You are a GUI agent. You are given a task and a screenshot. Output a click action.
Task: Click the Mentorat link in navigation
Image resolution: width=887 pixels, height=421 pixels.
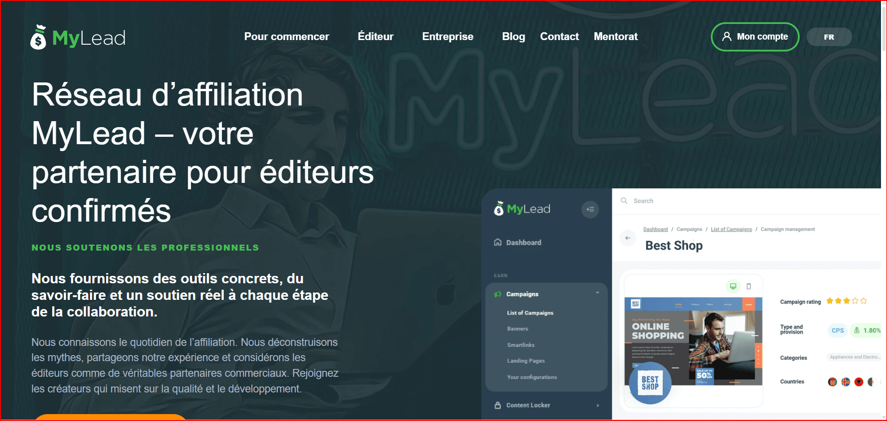615,36
